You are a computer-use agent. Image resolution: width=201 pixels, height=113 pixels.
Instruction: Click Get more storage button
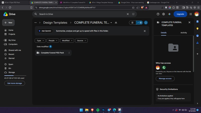15,83
